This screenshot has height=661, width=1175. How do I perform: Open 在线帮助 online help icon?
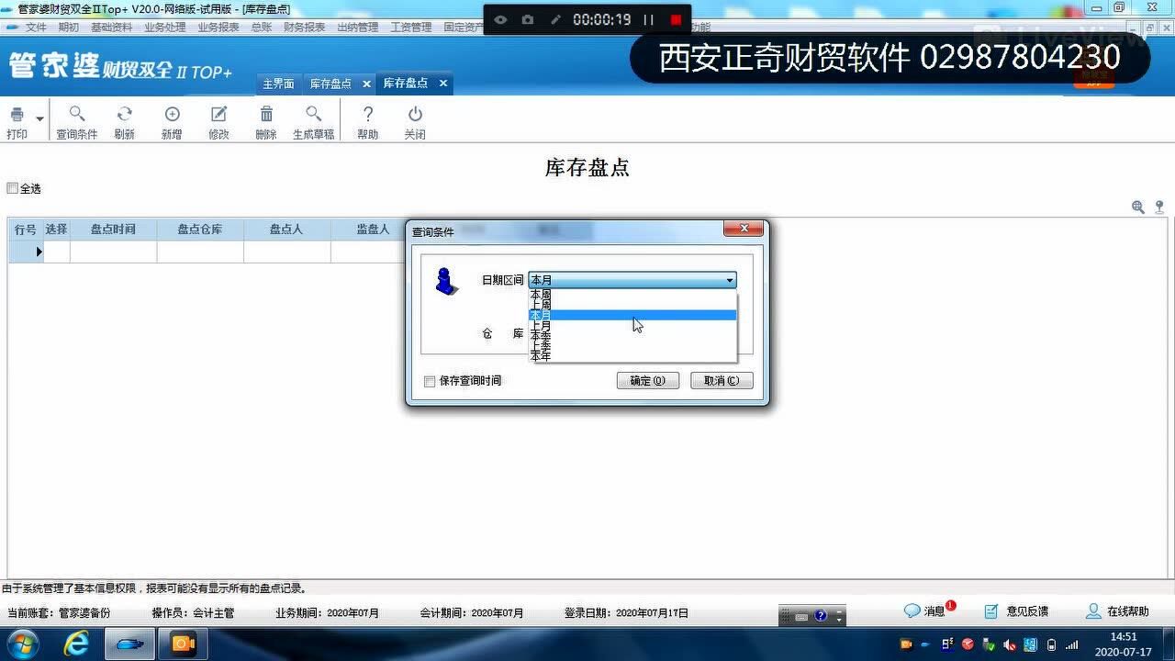(1093, 611)
